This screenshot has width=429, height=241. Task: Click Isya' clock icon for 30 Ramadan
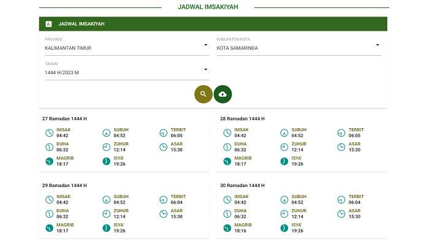click(284, 228)
